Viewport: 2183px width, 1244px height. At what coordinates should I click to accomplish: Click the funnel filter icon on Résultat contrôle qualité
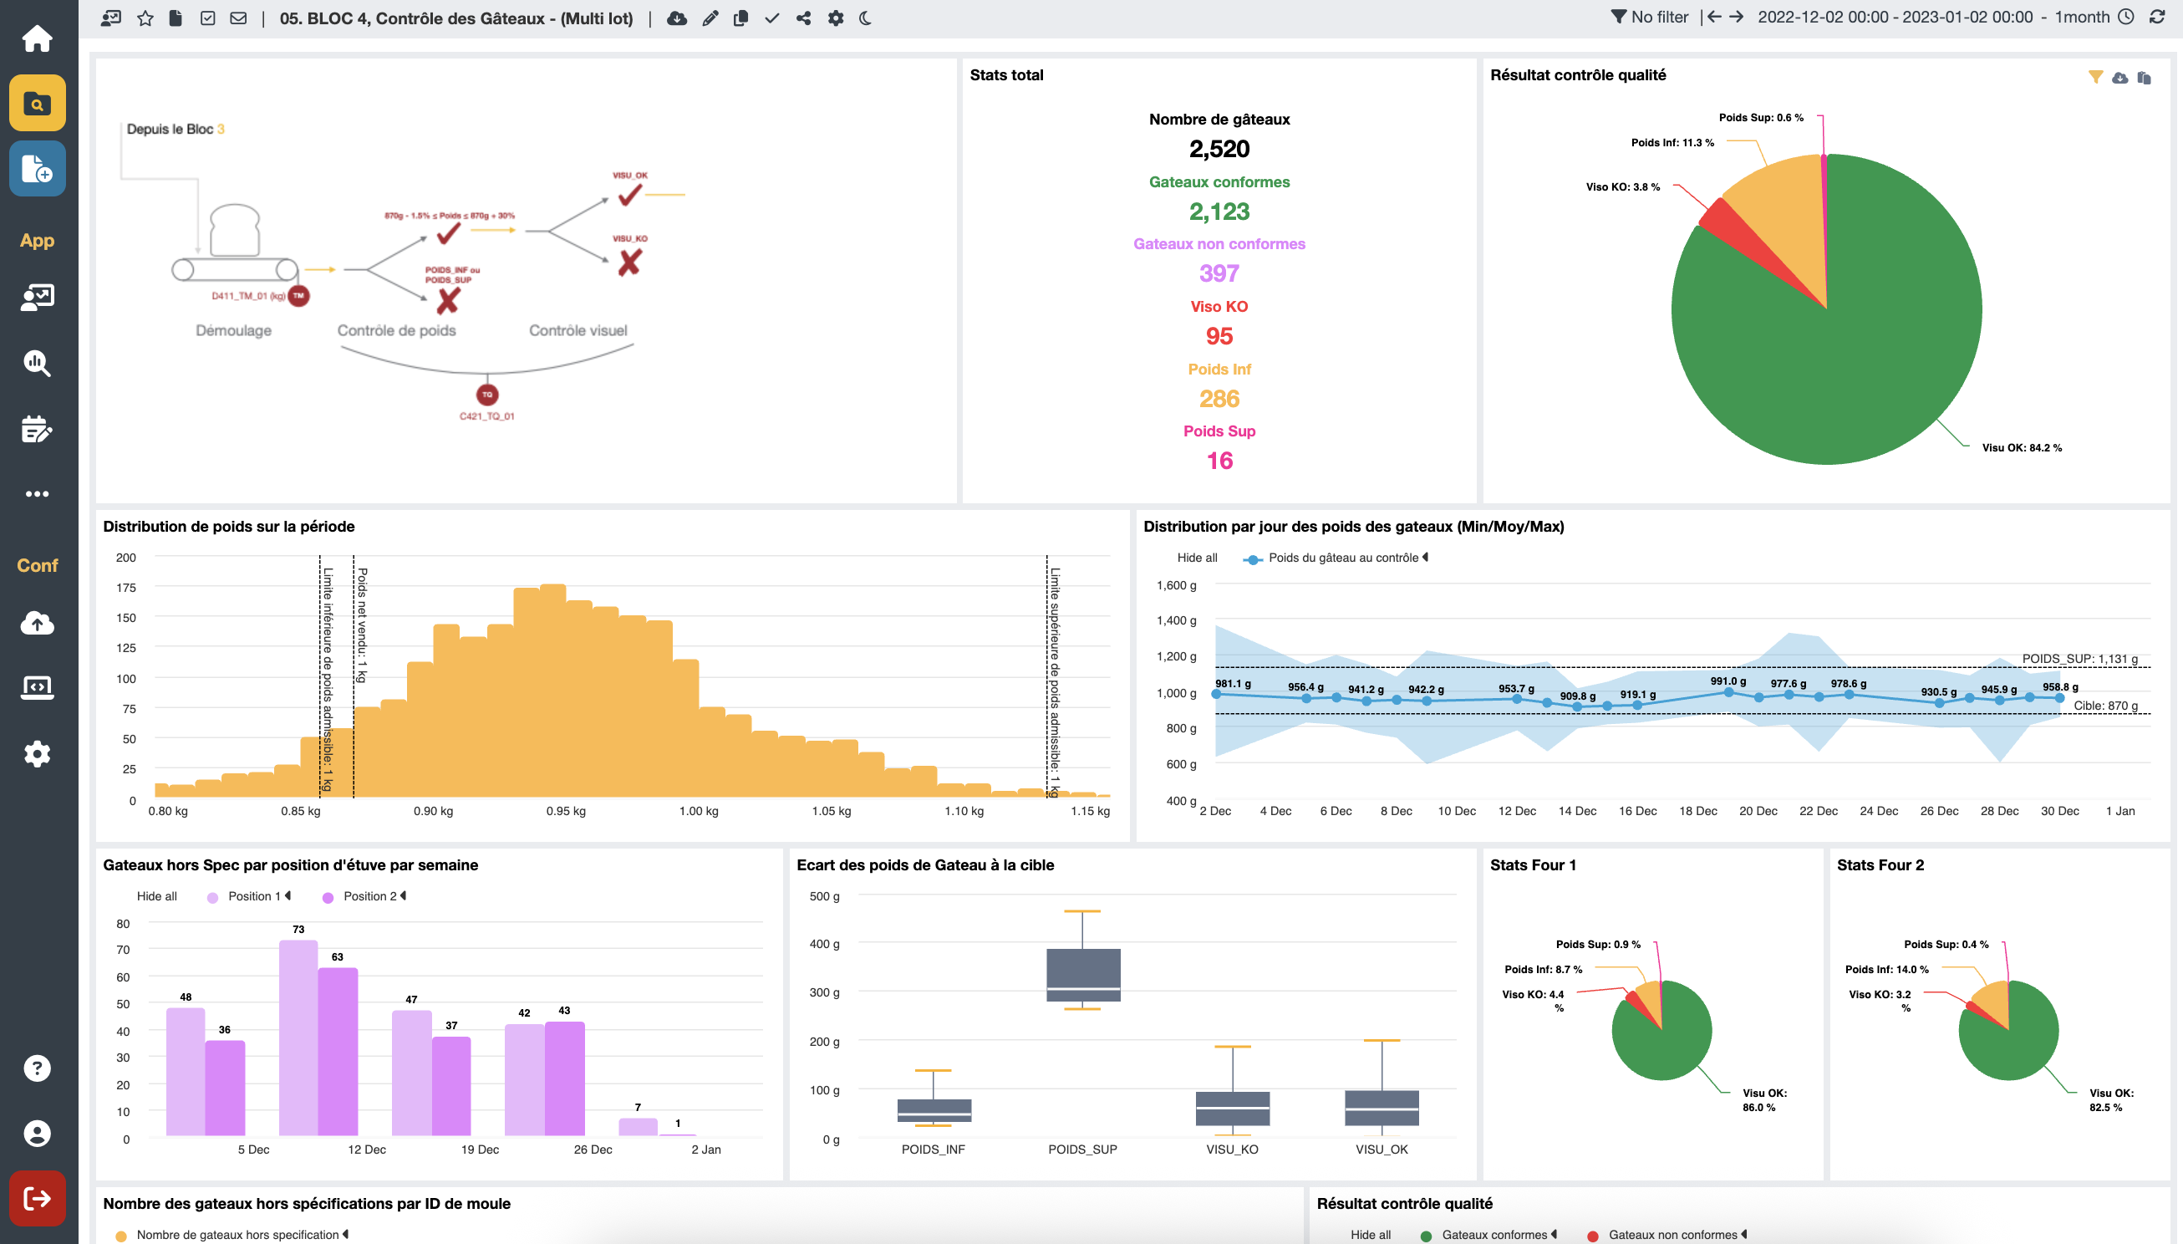point(2095,77)
